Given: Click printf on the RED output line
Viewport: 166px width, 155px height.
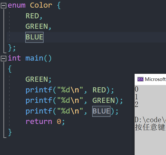Looking at the screenshot, I should (x=39, y=90).
